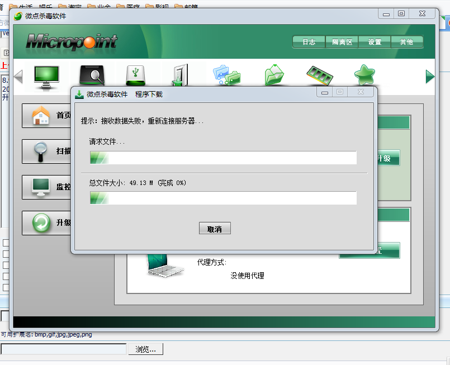Select the hard disk magnifier scan icon
This screenshot has height=365, width=450.
(x=92, y=75)
